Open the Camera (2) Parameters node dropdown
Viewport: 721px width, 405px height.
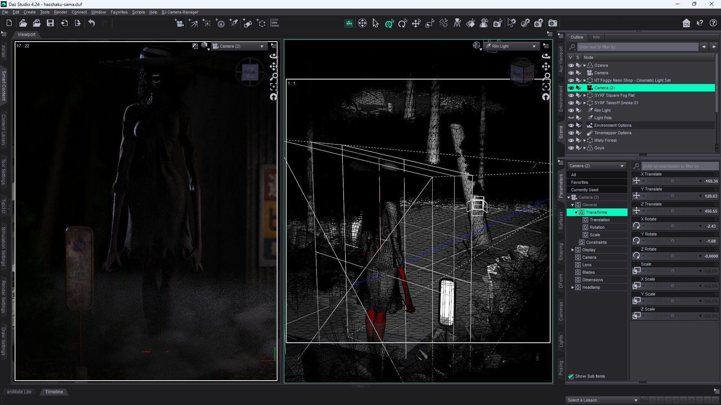pos(596,166)
